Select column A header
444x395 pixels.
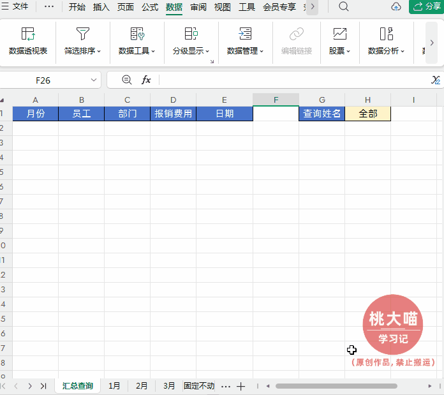[x=35, y=100]
